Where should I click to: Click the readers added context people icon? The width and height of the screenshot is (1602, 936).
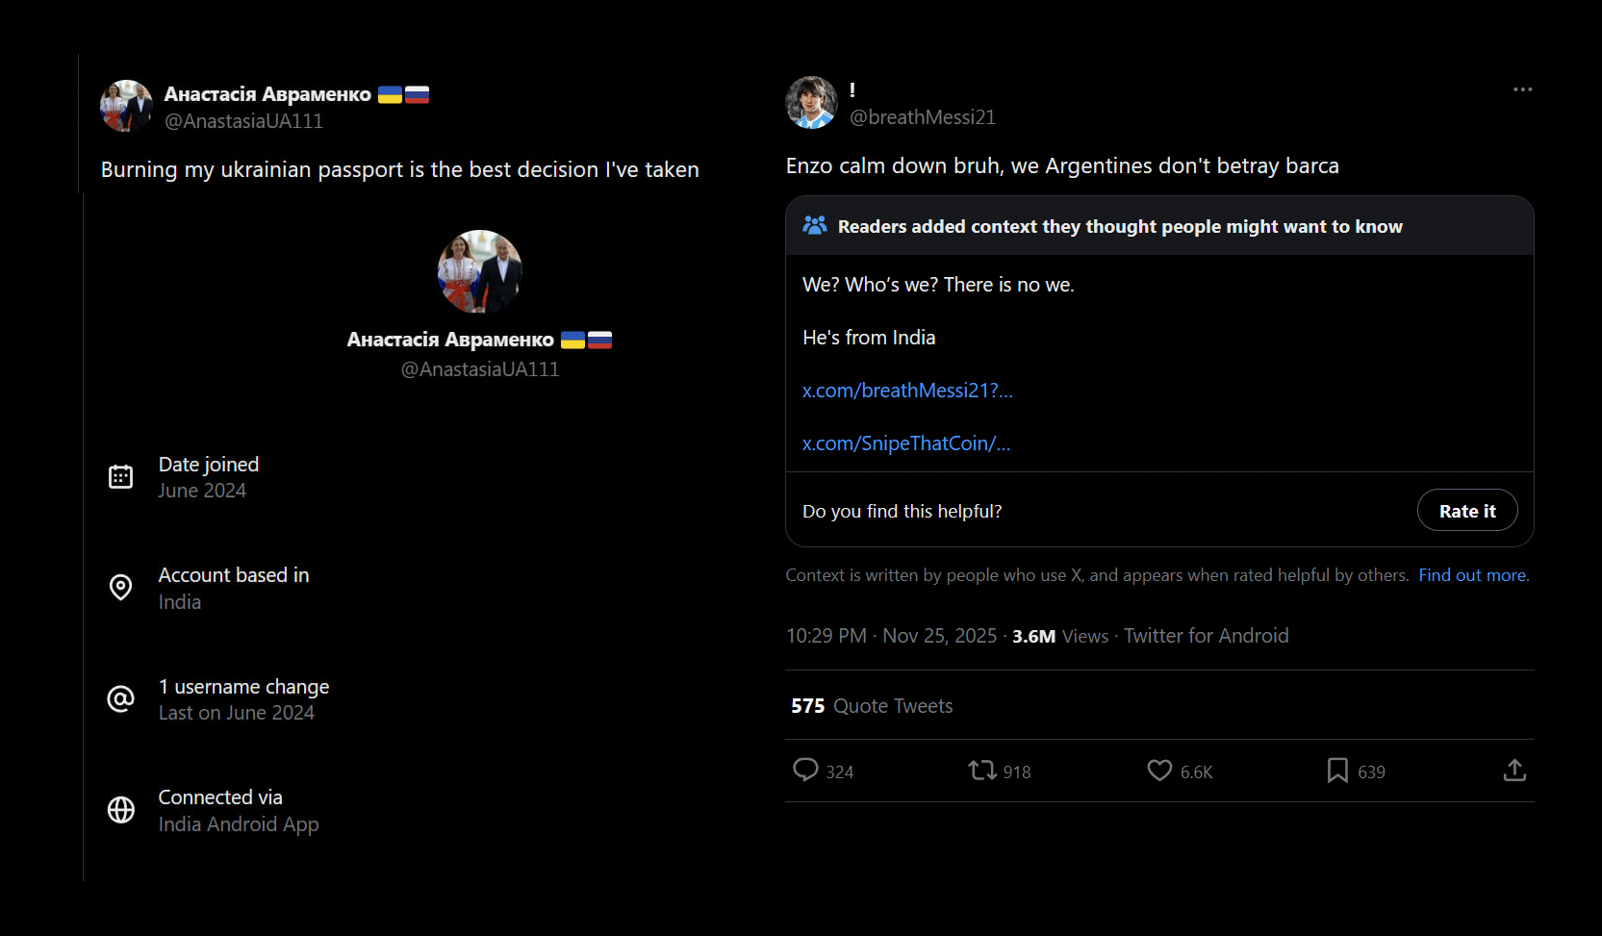(x=815, y=225)
